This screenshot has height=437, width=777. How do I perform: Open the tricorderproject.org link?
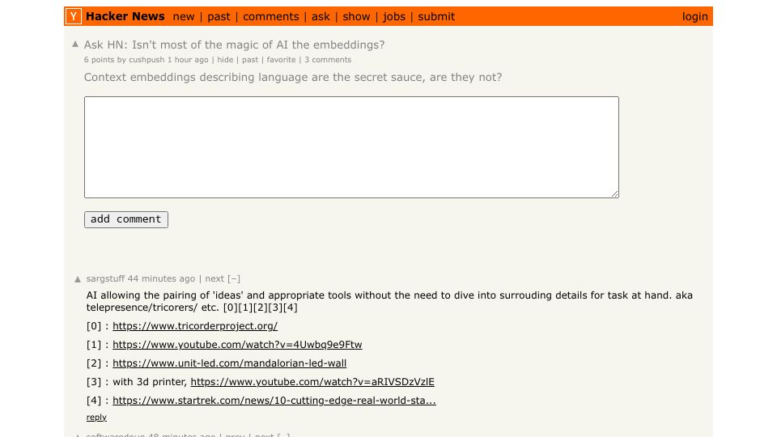pyautogui.click(x=195, y=326)
